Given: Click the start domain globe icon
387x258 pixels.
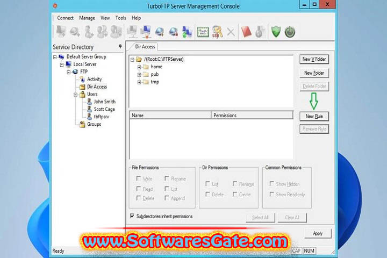Looking at the screenshot, I should tap(160, 32).
